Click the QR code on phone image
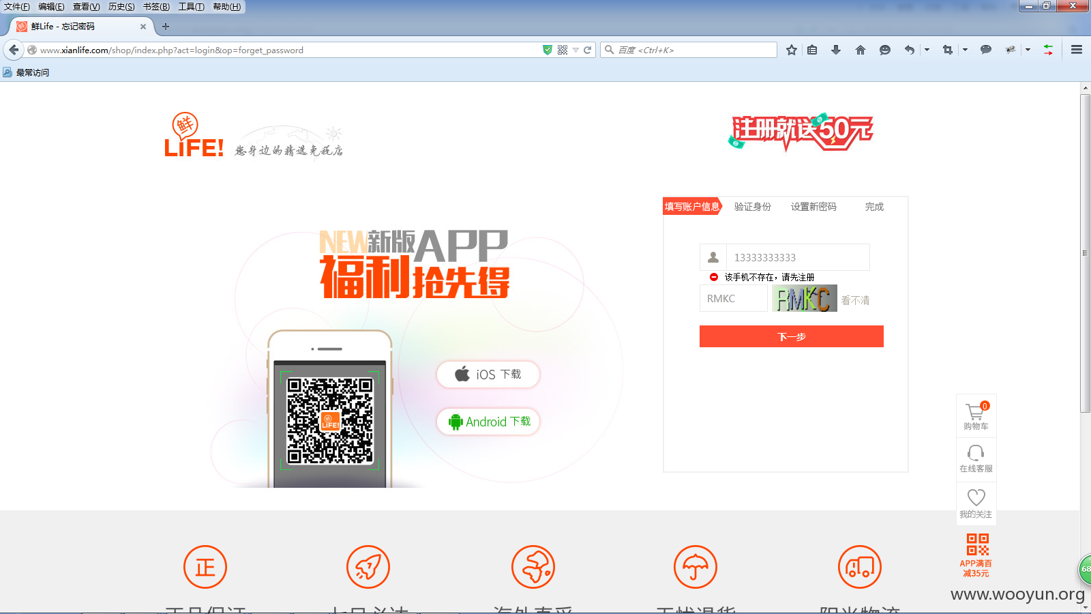This screenshot has height=614, width=1091. tap(330, 421)
